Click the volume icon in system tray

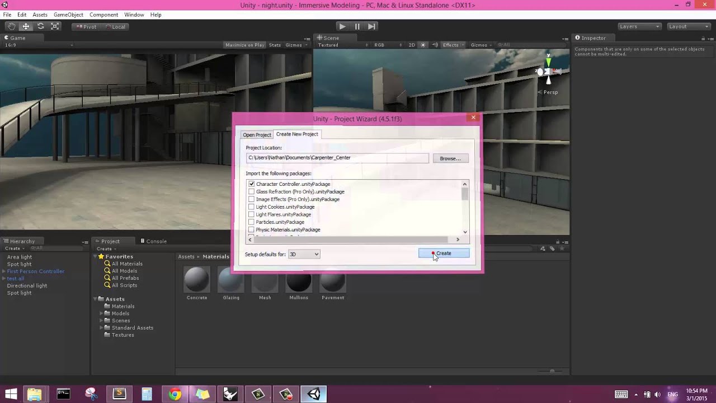point(657,394)
